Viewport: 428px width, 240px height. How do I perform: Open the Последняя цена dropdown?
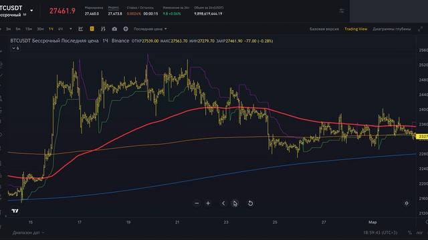pos(150,29)
